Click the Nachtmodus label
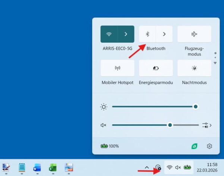Screen dimensions: 224x176 coord(194,83)
